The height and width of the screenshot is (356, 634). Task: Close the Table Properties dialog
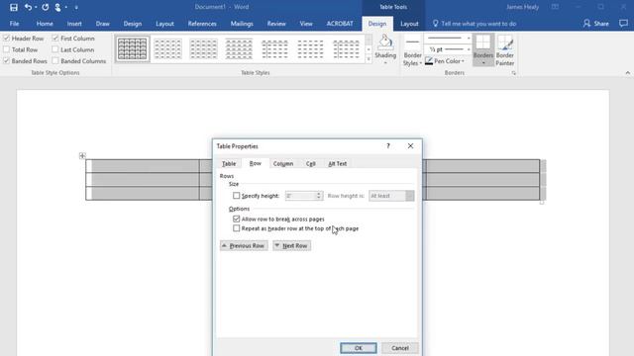click(x=410, y=145)
